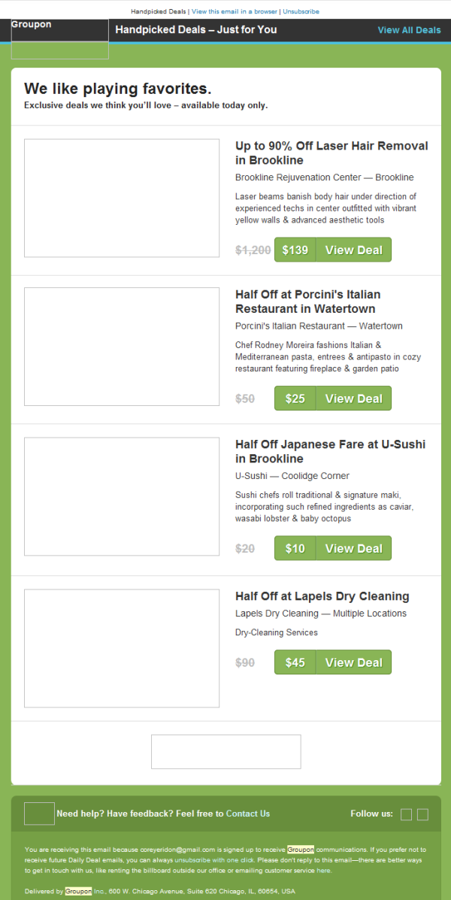451x900 pixels.
Task: Open the U-Sushi deal image
Action: coord(122,497)
